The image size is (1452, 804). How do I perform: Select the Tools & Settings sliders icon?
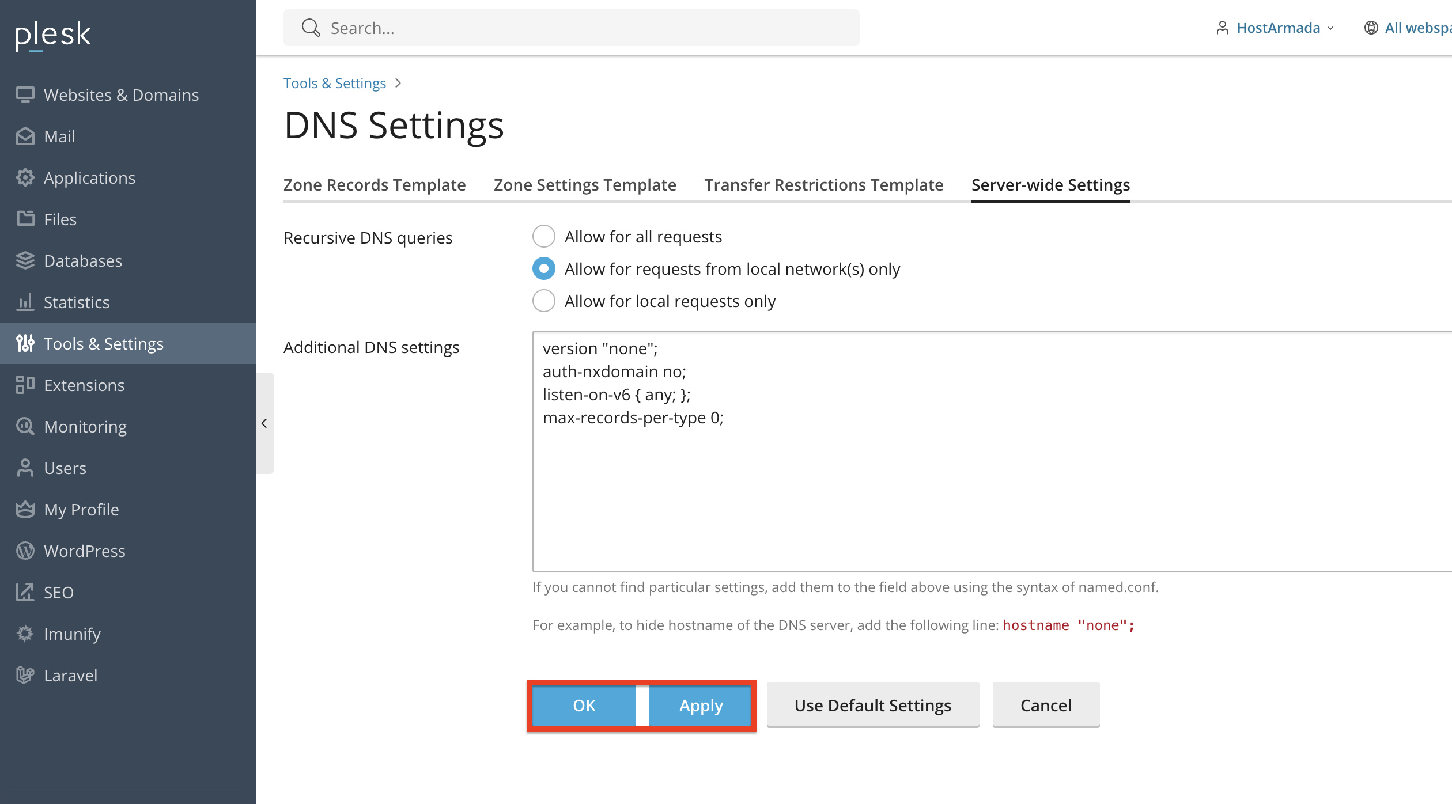coord(25,343)
